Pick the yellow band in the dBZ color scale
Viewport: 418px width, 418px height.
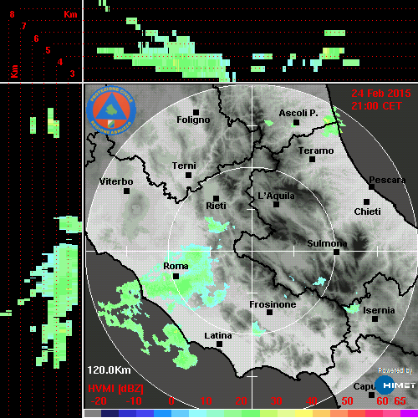pyautogui.click(x=303, y=413)
